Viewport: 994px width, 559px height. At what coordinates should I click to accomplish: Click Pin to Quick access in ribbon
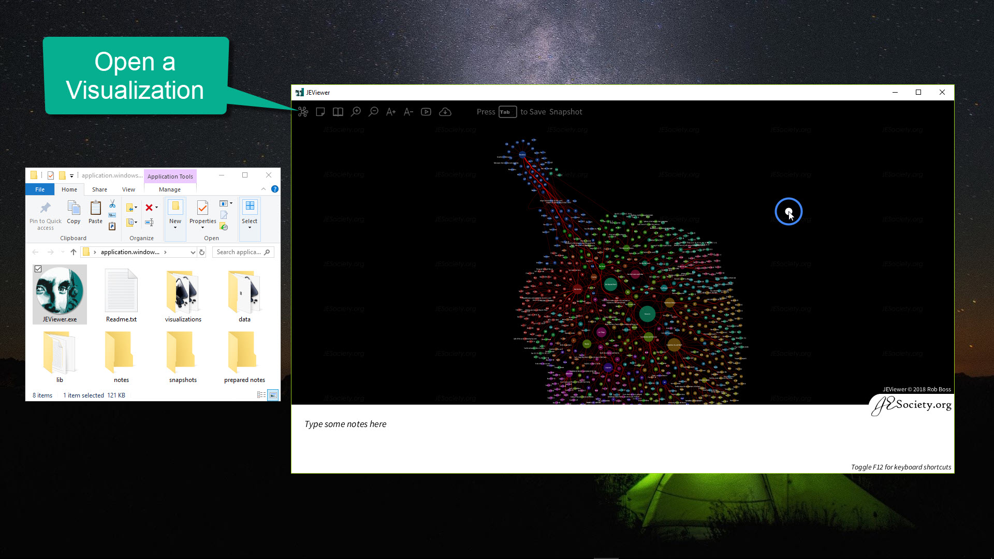click(x=46, y=215)
